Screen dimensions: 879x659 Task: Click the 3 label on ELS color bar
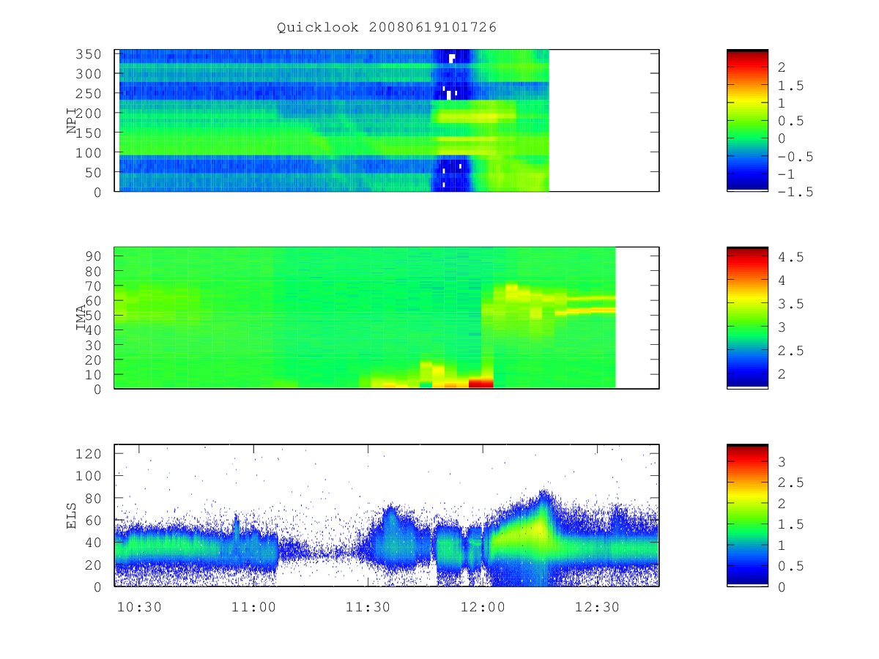point(781,462)
